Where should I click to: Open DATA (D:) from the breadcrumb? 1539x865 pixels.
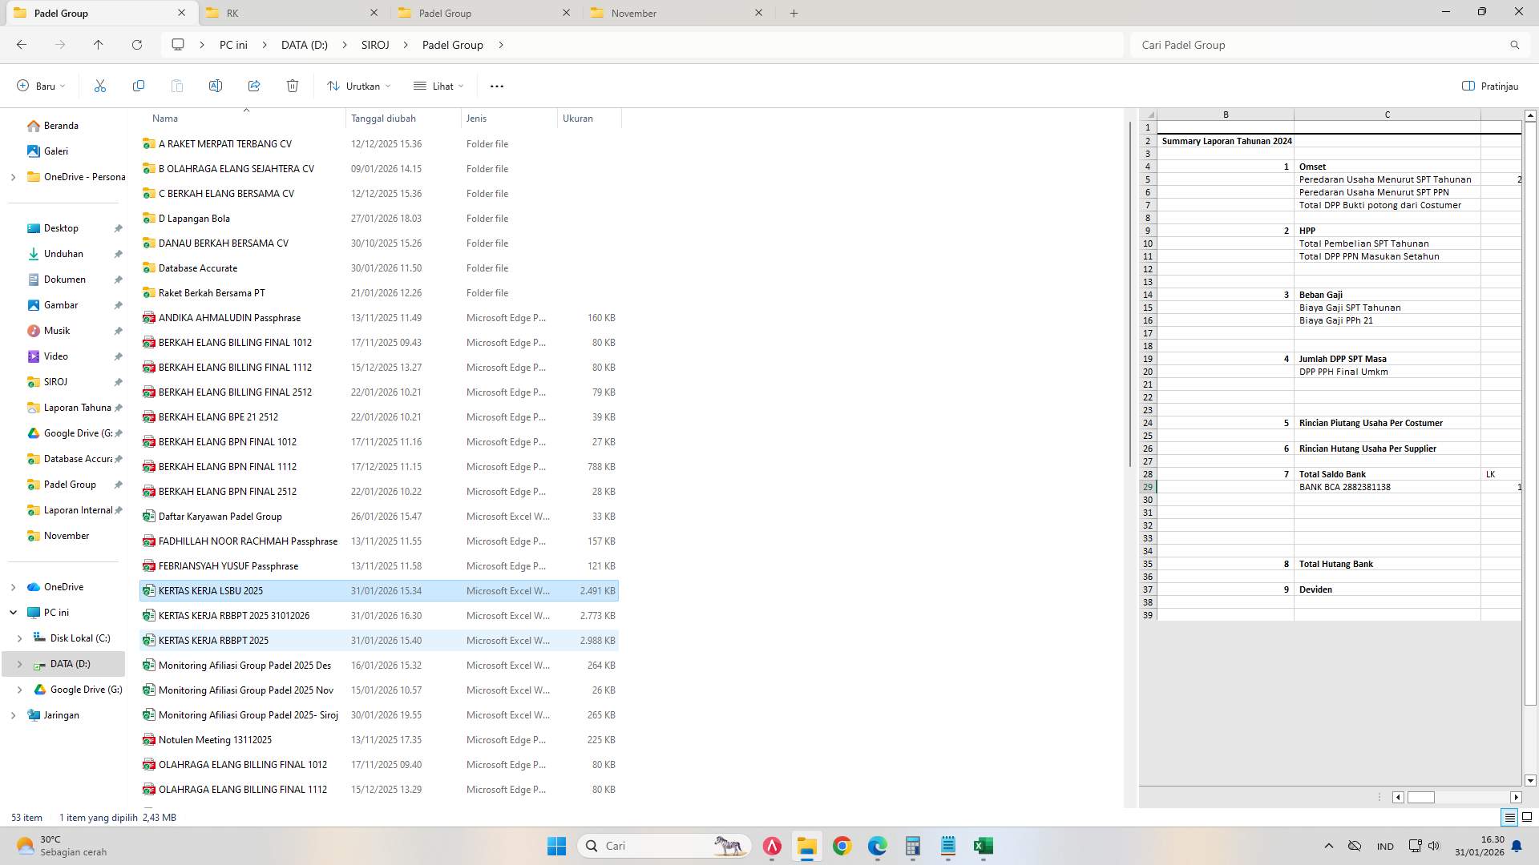[304, 45]
